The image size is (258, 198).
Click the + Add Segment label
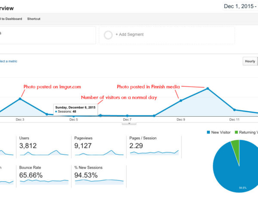[x=129, y=34]
